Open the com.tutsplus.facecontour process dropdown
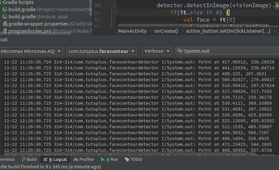279x170 pixels. (x=101, y=51)
